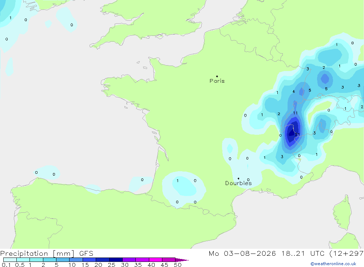Pick the 0.5–1 mm legend color swatch
Image resolution: width=364 pixels, height=267 pixels.
tap(23, 260)
